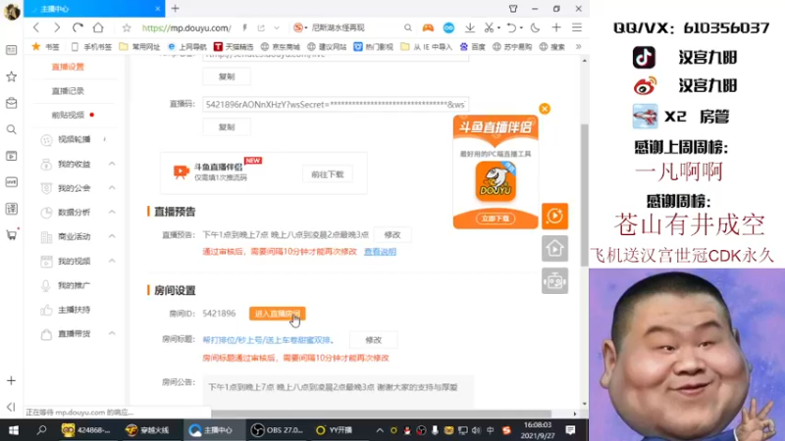Click the room announcement text box
Screen dimensions: 785x441
pos(338,390)
